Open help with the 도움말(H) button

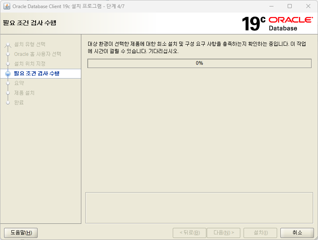21,232
